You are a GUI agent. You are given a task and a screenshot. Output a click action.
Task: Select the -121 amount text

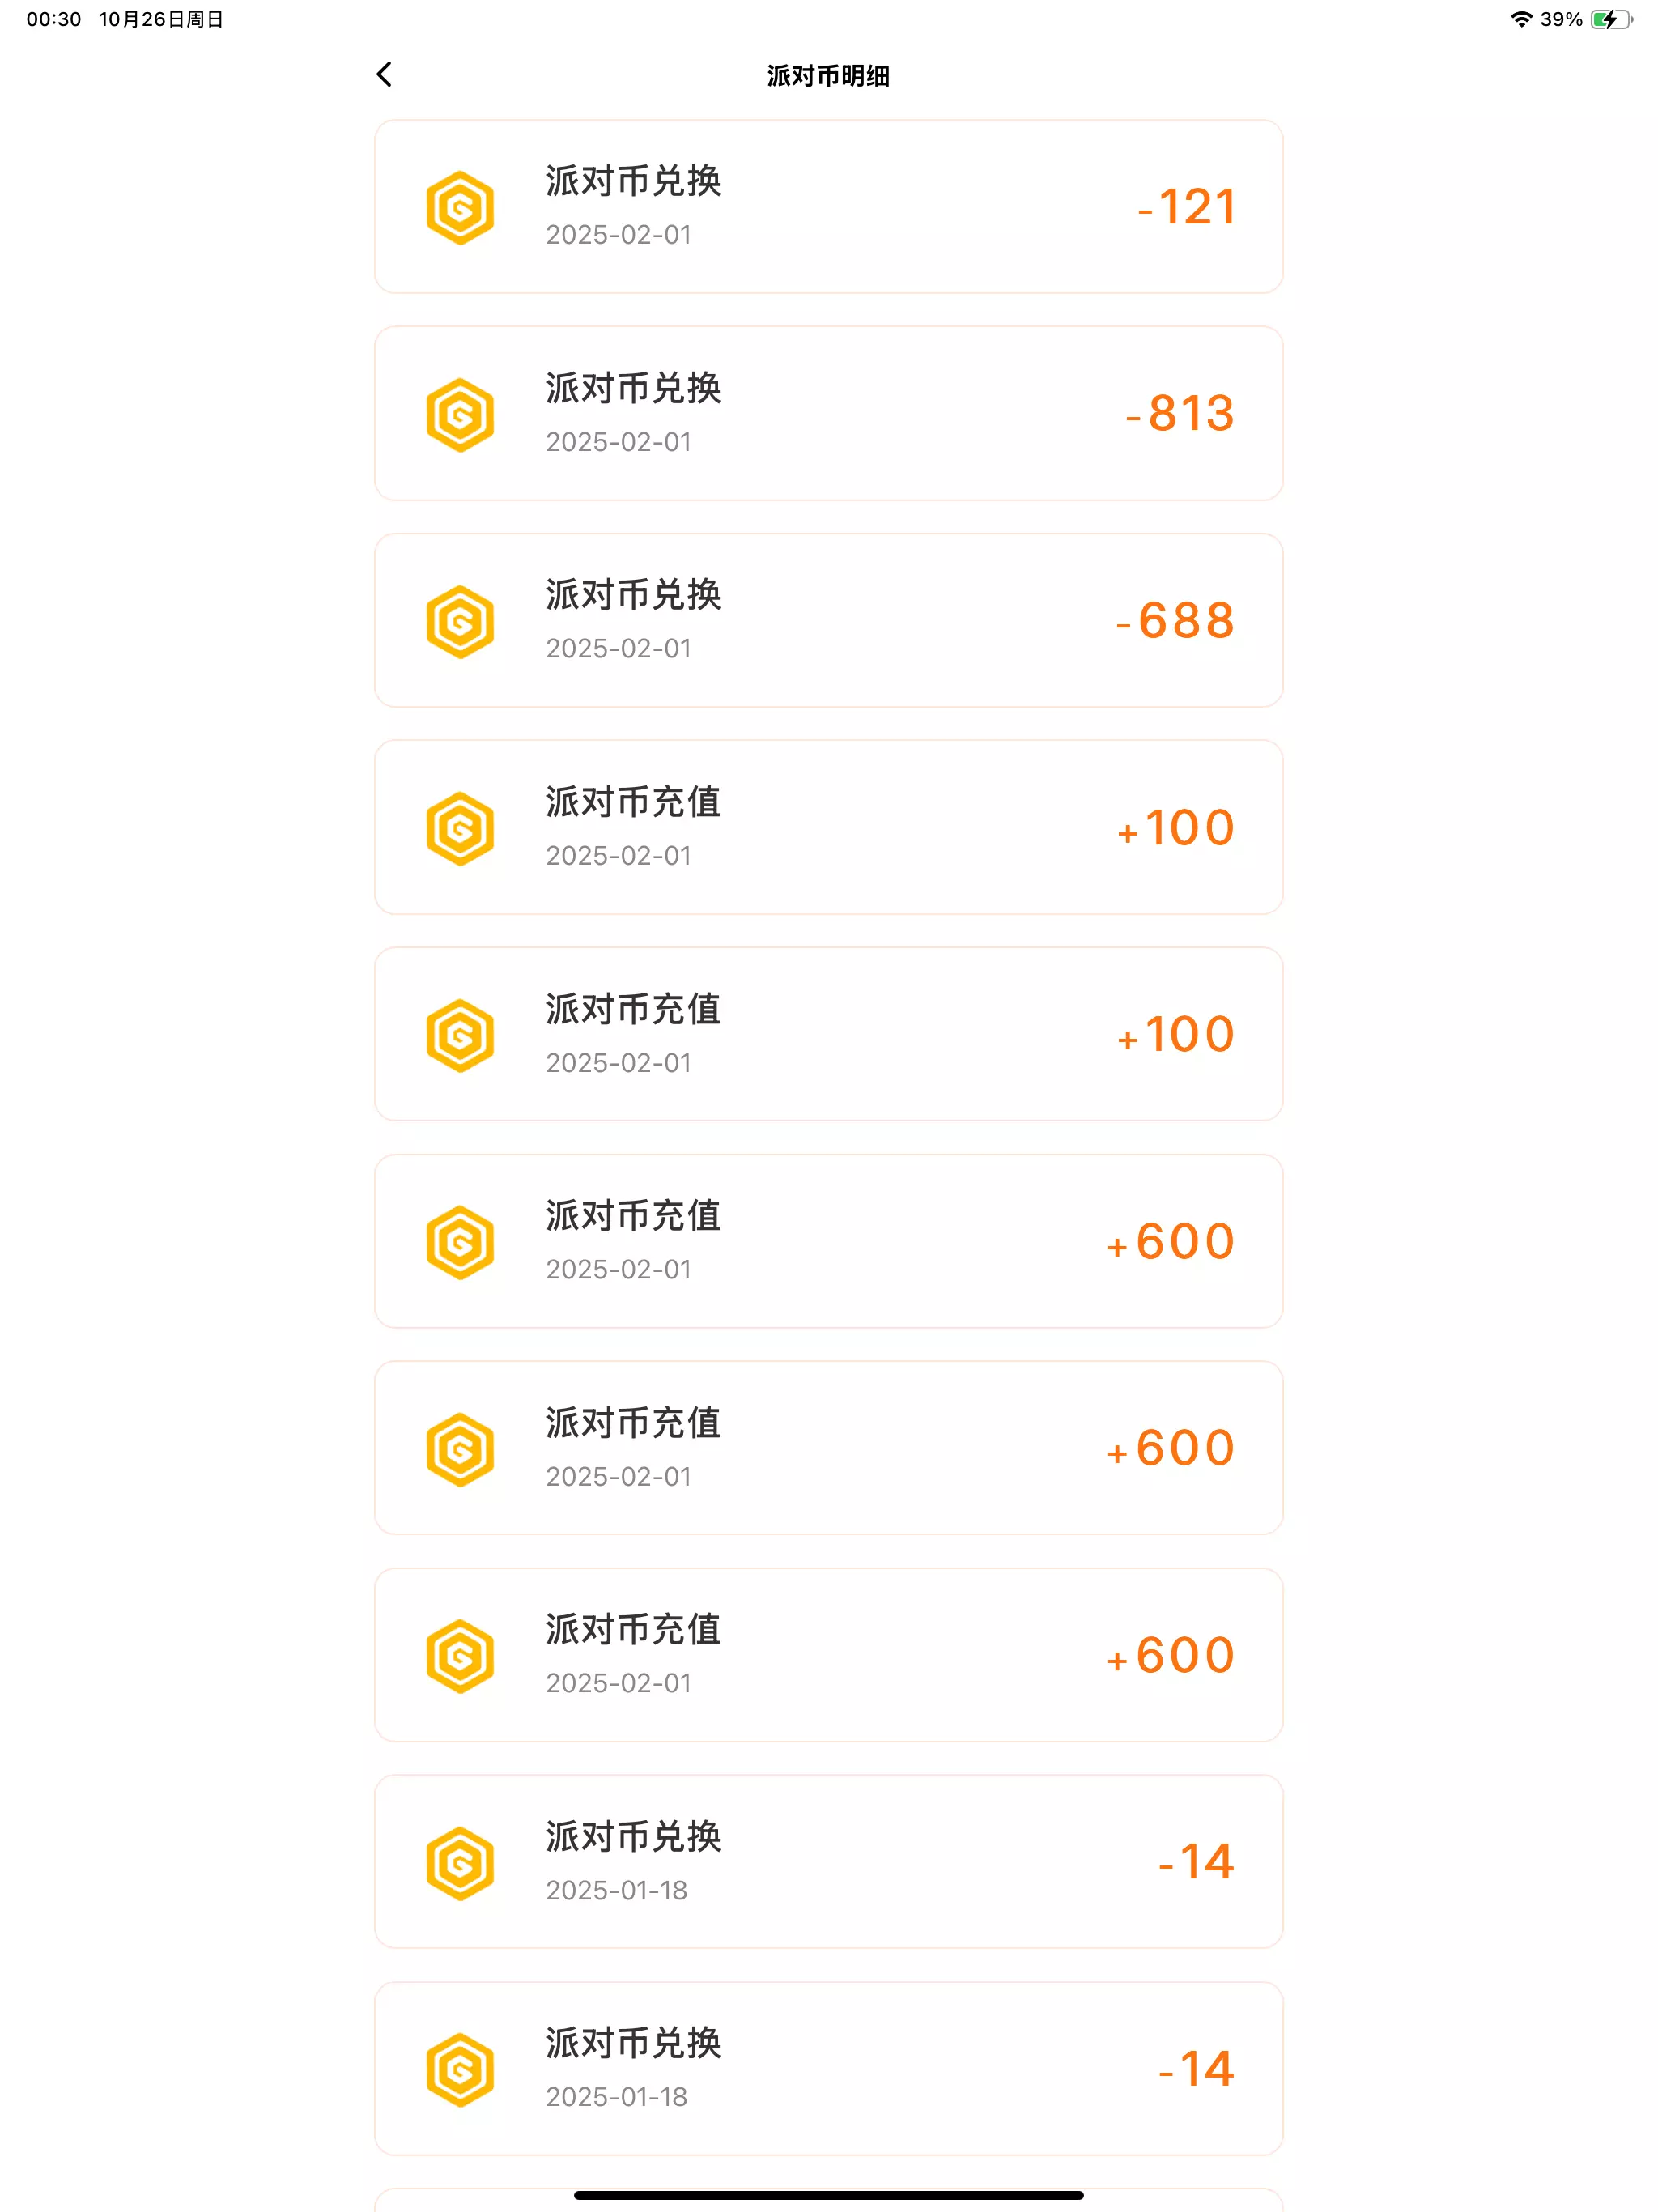tap(1186, 208)
